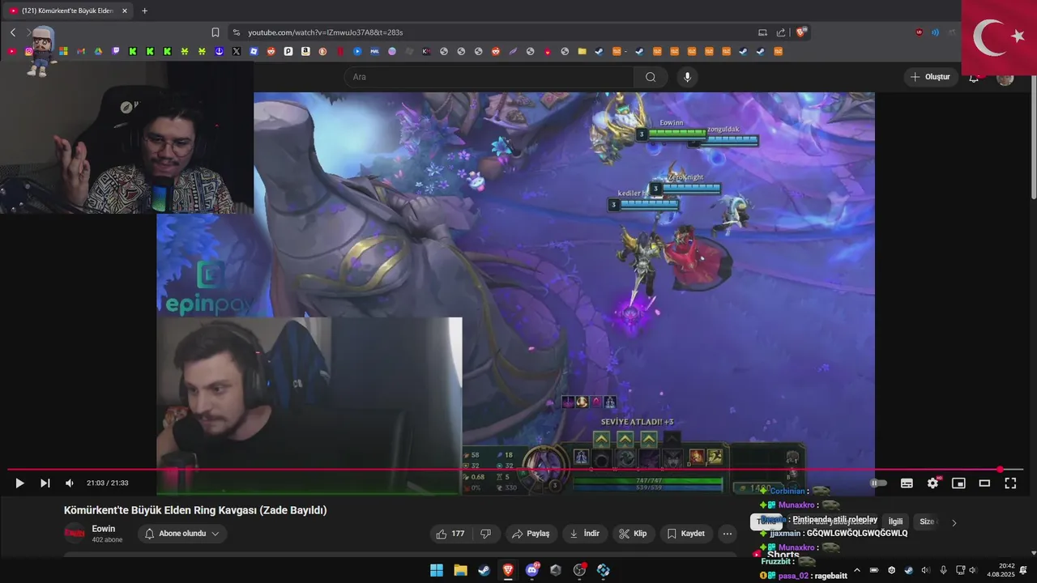Open a new browser tab
The image size is (1037, 583).
(x=144, y=11)
